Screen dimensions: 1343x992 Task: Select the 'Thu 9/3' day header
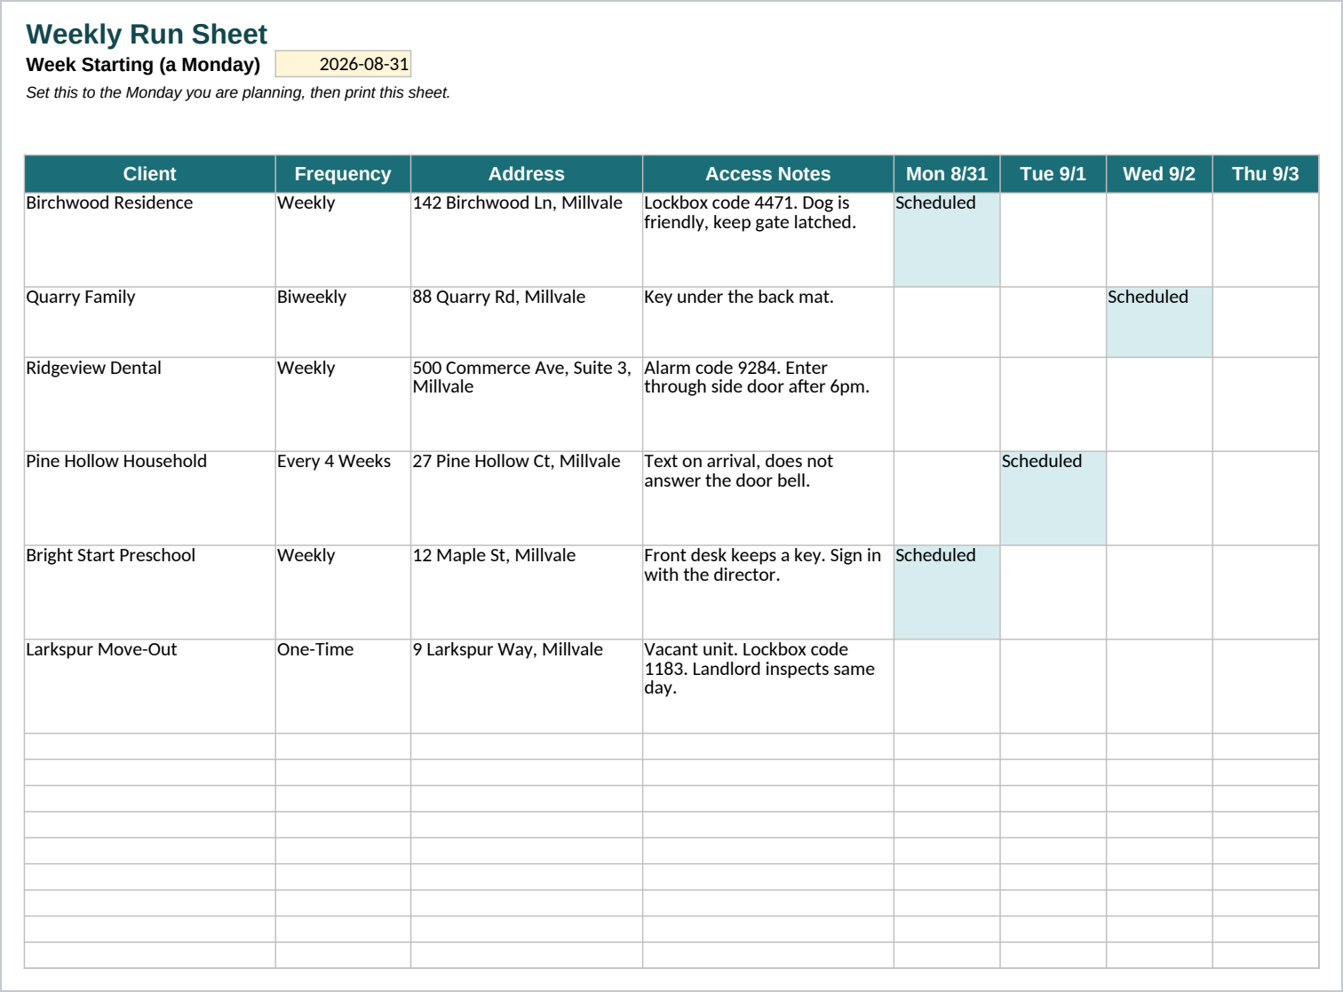[1266, 174]
